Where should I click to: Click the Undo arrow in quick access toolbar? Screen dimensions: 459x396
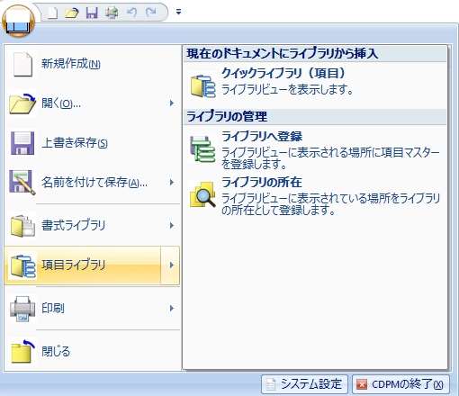click(131, 13)
